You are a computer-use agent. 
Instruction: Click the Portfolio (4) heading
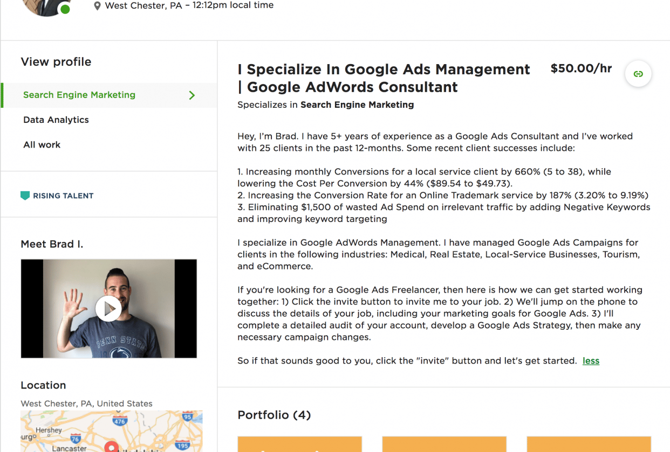274,415
